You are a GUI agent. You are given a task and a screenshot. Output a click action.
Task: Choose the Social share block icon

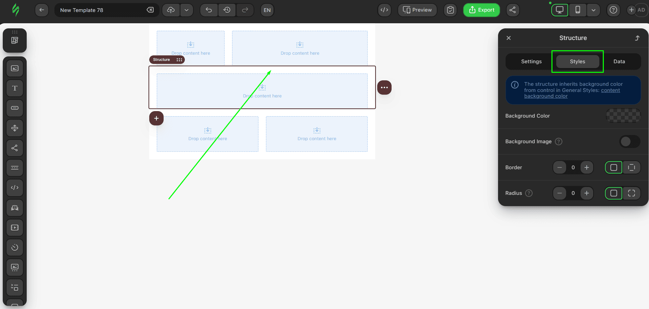coord(15,148)
